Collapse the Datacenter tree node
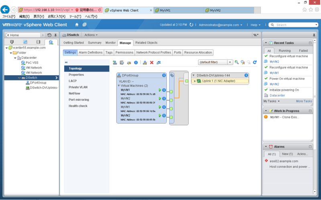The image size is (321, 200). tap(15, 58)
